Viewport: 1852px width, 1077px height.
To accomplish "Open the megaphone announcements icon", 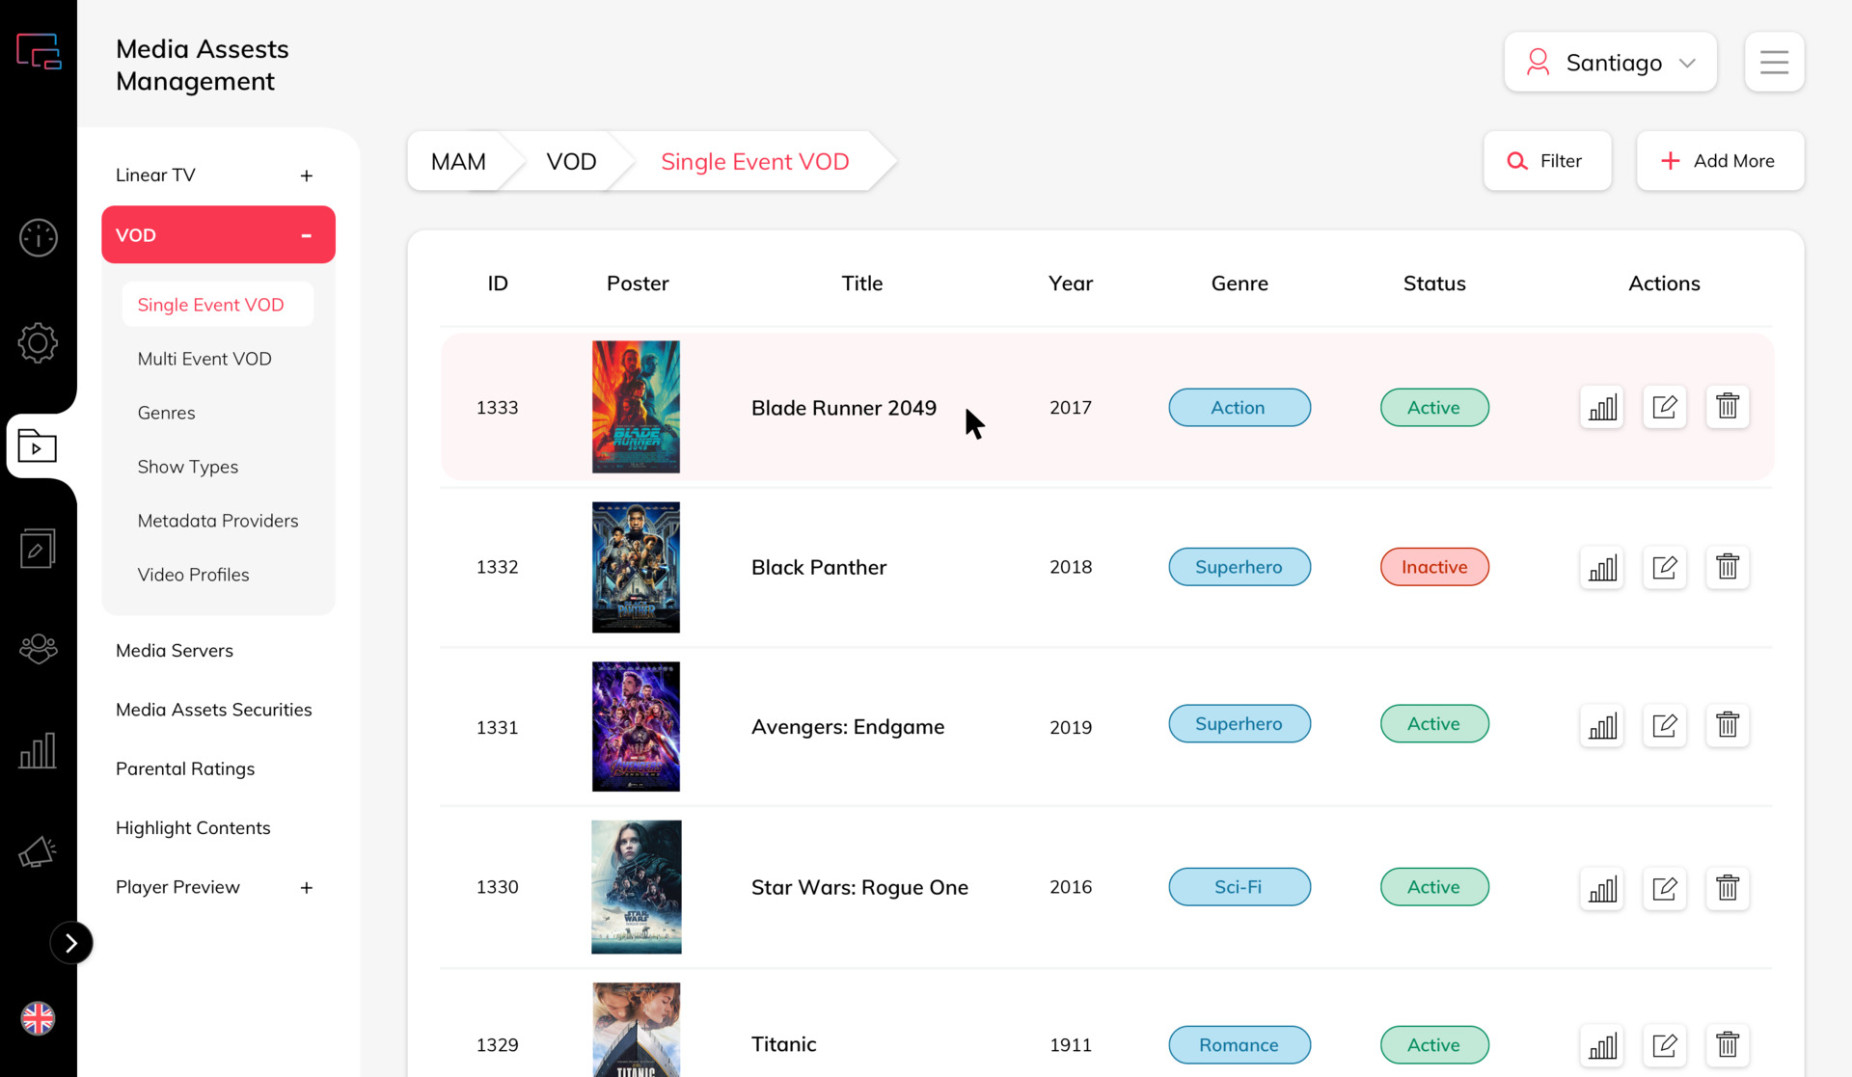I will 39,852.
